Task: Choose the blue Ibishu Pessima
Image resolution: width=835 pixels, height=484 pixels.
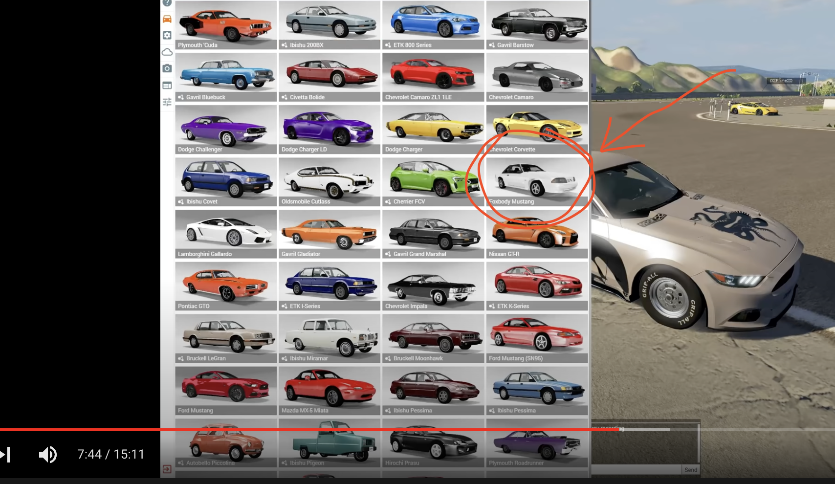Action: (537, 391)
